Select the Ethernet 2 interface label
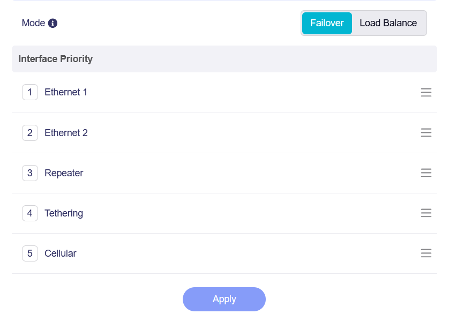464x314 pixels. tap(66, 133)
